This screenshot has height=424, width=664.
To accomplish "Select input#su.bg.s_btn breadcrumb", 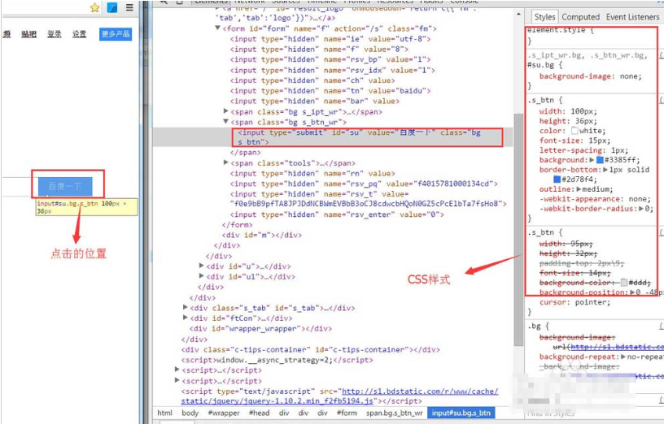I will pyautogui.click(x=461, y=413).
